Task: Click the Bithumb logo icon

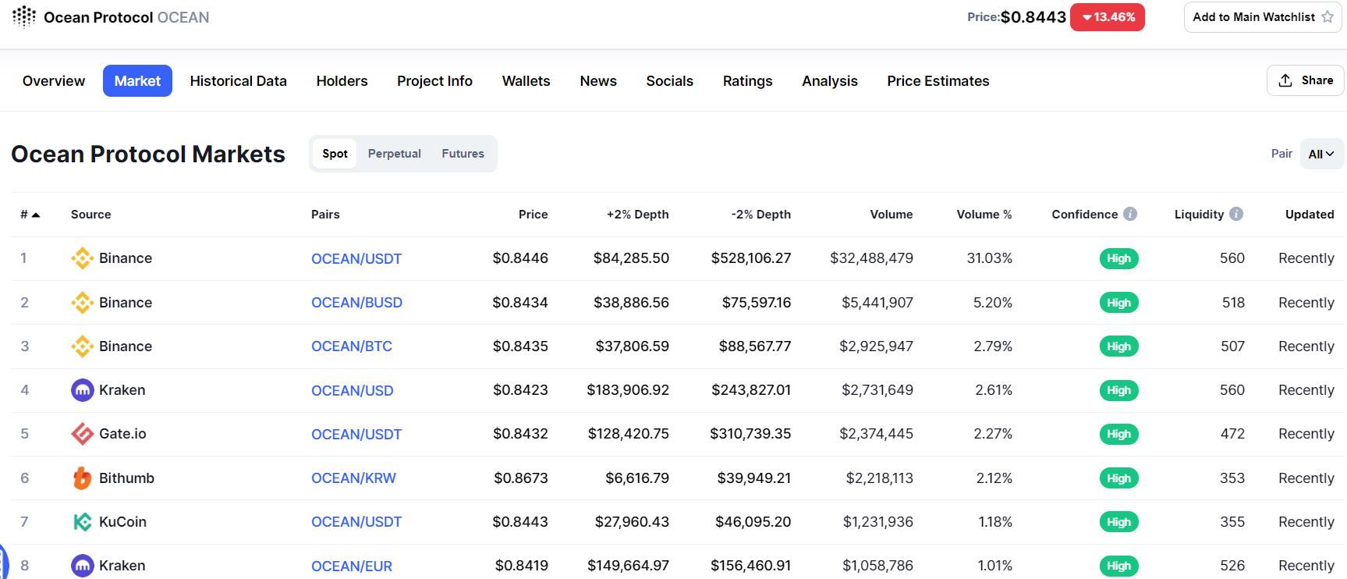Action: tap(82, 478)
